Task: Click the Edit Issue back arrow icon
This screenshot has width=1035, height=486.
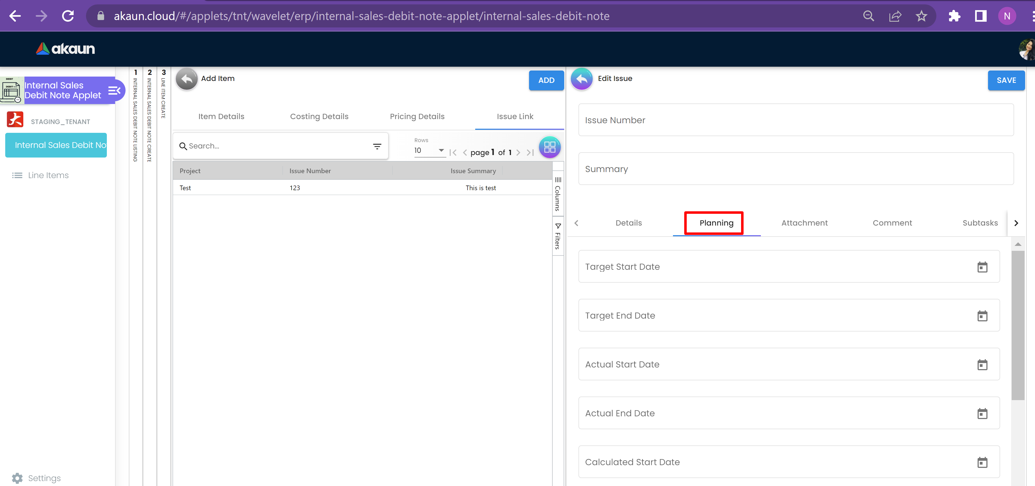Action: [x=582, y=79]
